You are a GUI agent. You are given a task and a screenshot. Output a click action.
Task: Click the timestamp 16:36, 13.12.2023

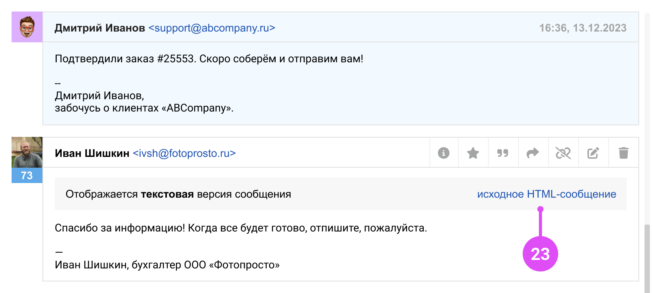pos(582,28)
